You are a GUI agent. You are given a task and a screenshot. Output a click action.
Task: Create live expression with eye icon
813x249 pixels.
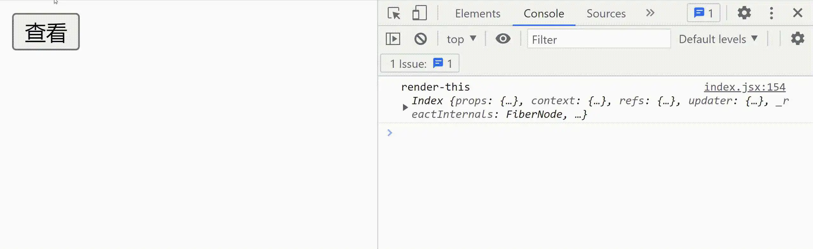coord(503,39)
